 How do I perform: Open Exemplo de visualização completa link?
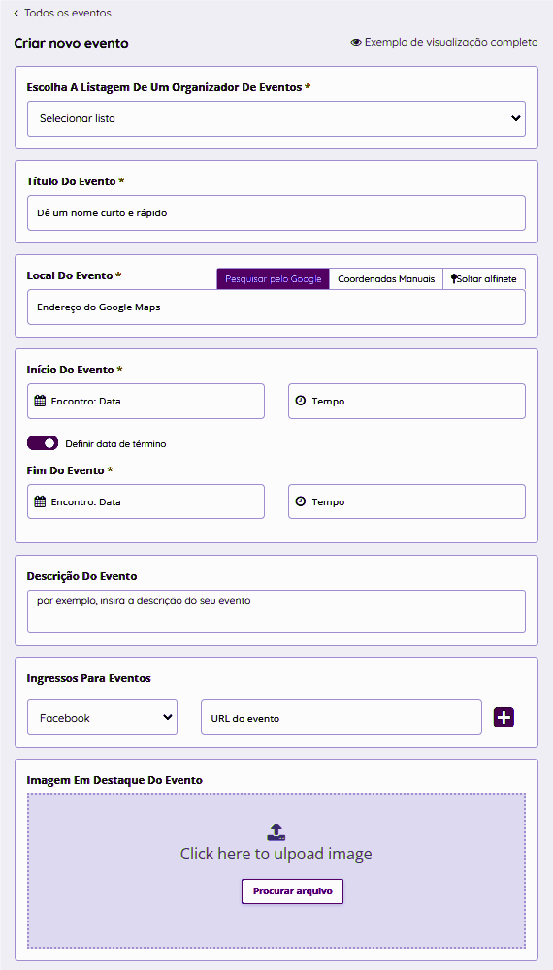(x=444, y=43)
